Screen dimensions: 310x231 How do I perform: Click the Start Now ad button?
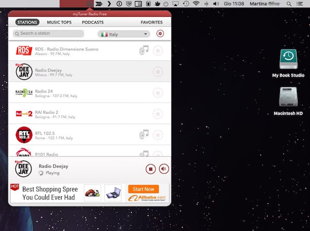[x=143, y=189]
